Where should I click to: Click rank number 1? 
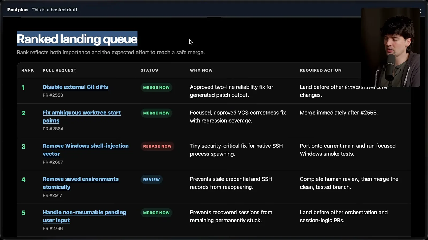(23, 87)
